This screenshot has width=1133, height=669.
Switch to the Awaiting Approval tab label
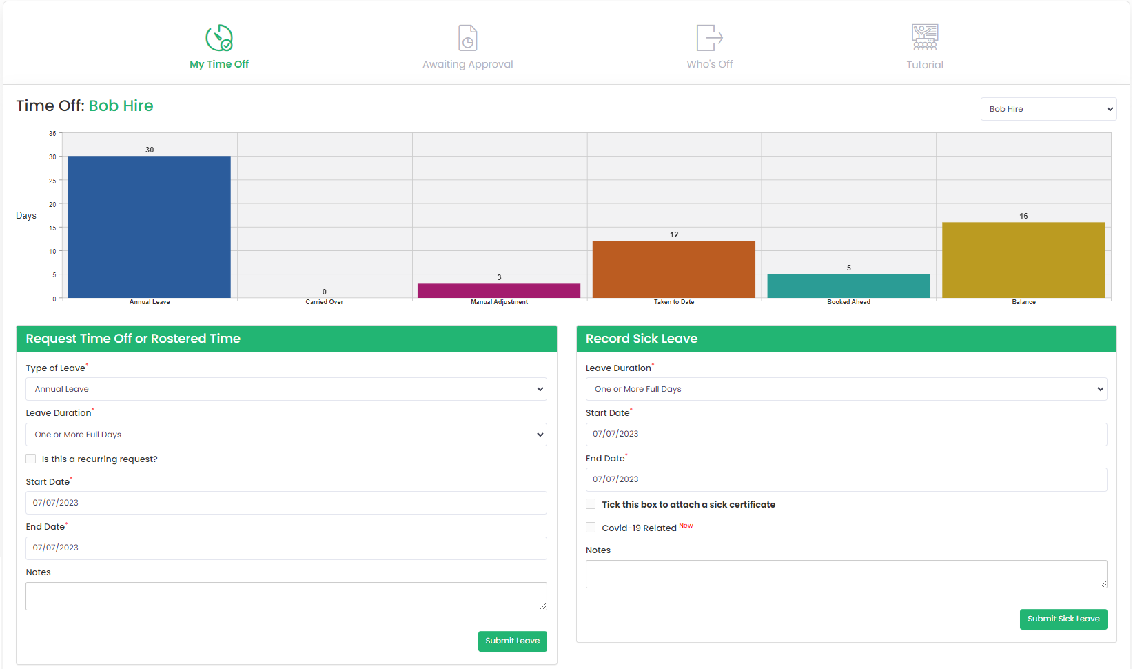467,64
